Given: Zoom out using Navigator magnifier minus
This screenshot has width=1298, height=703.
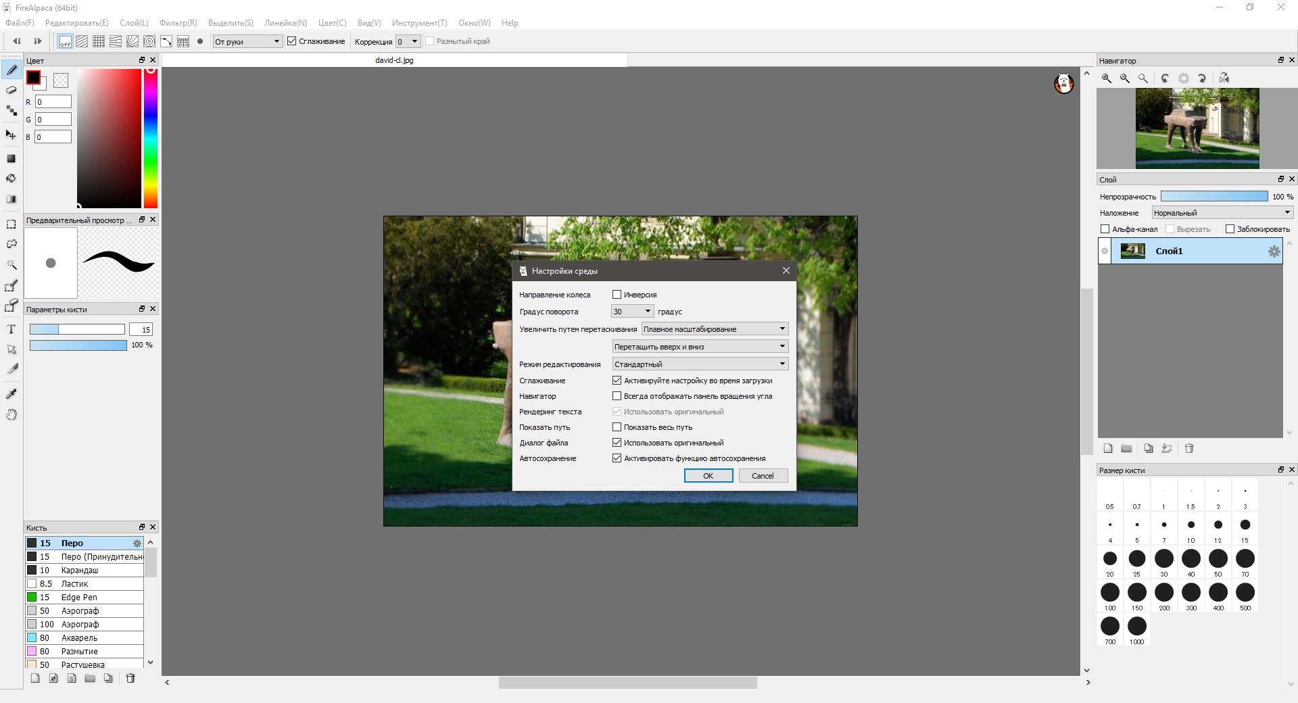Looking at the screenshot, I should pos(1125,78).
